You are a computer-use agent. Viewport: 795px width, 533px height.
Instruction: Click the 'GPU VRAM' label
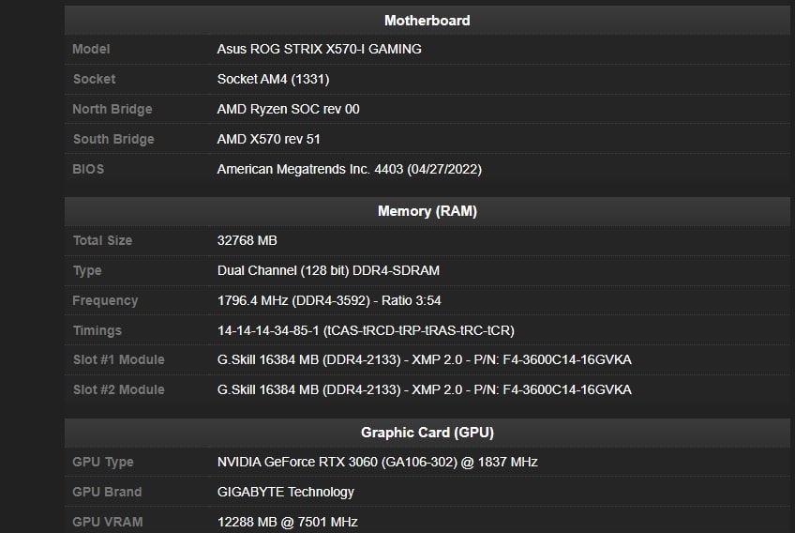pyautogui.click(x=108, y=522)
